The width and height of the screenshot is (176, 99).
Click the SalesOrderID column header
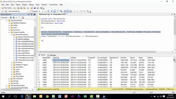[46, 58]
